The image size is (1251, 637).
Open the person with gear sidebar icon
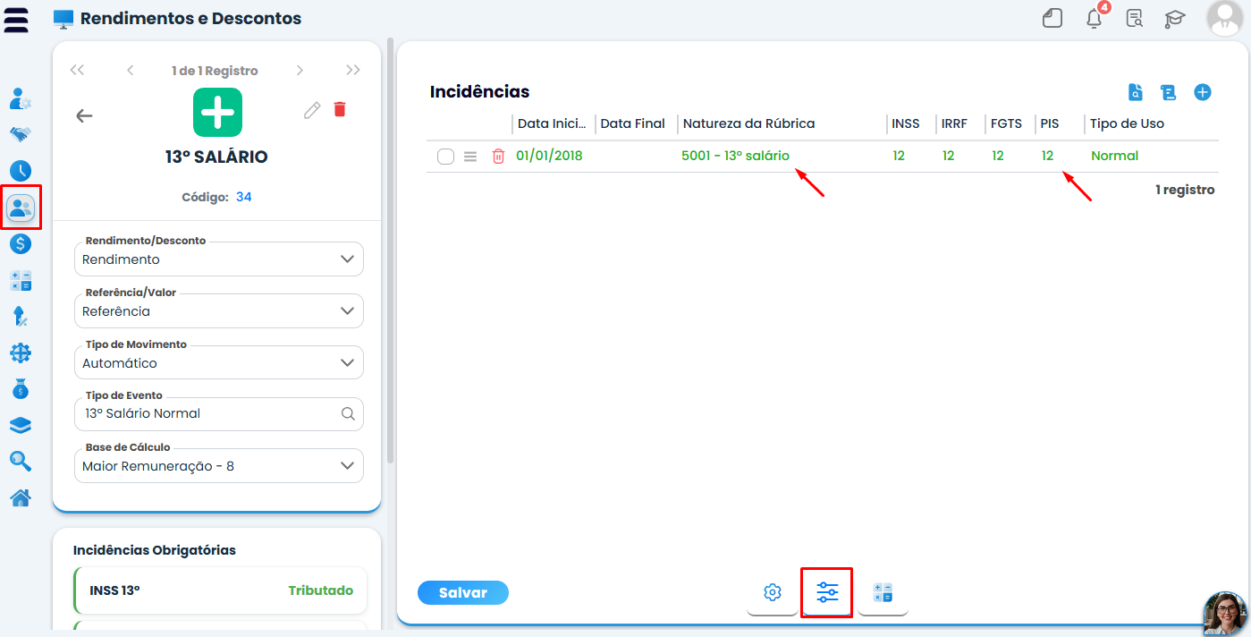tap(21, 98)
